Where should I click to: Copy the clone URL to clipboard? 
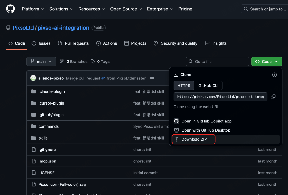273,97
